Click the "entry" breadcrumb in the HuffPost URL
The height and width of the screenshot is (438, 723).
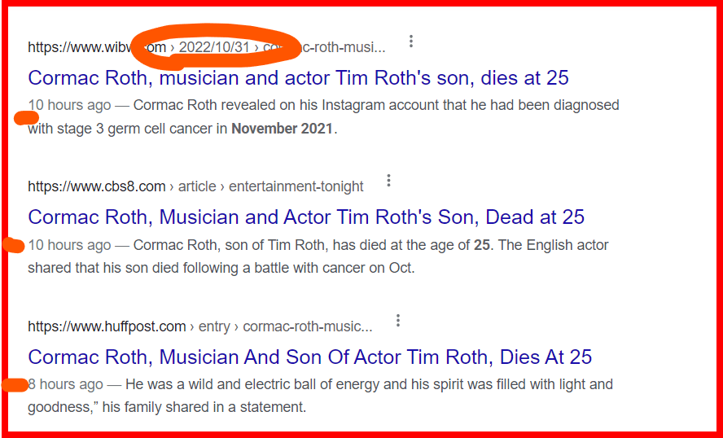[214, 326]
